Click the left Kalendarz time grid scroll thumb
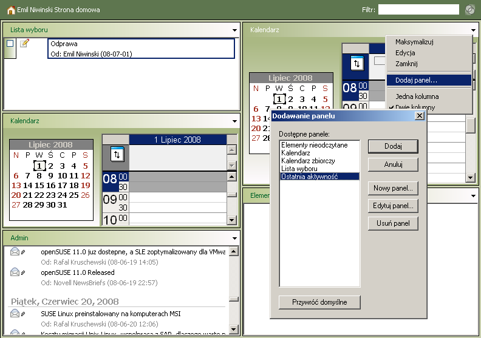This screenshot has height=338, width=481. coord(232,194)
